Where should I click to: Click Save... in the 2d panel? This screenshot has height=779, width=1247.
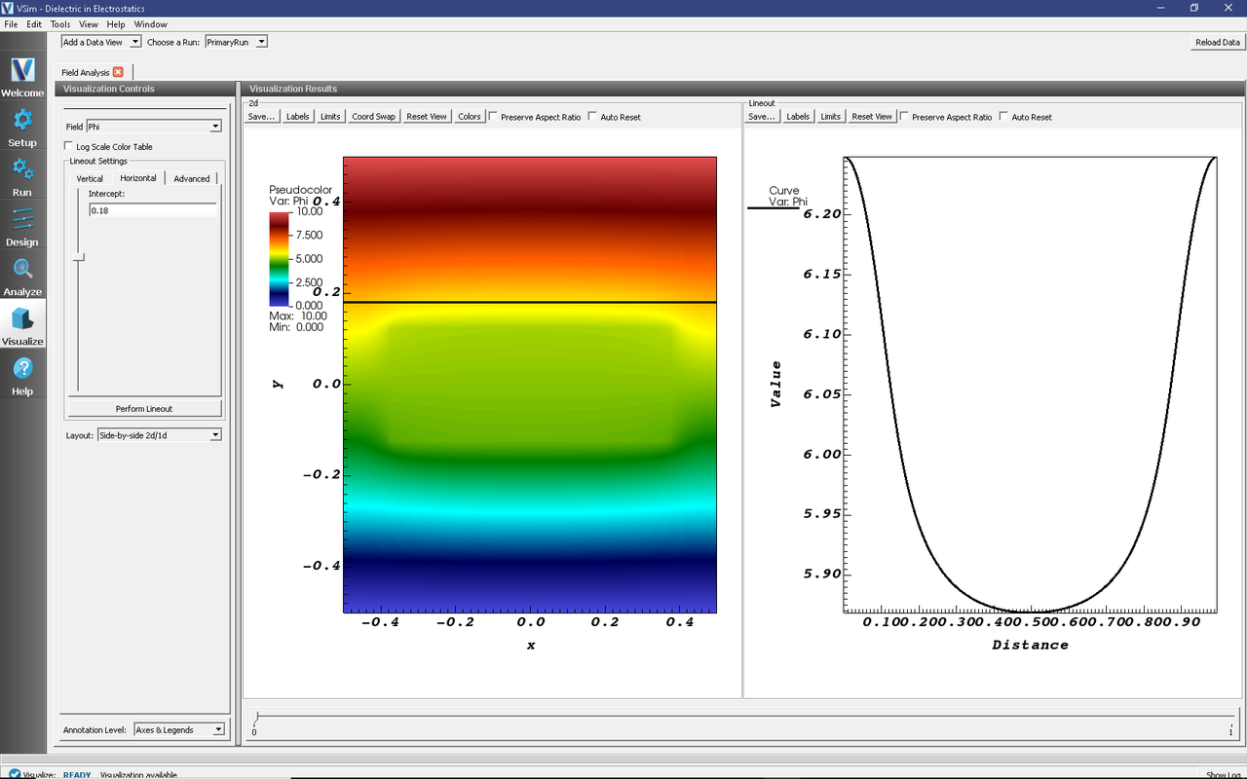(x=262, y=117)
